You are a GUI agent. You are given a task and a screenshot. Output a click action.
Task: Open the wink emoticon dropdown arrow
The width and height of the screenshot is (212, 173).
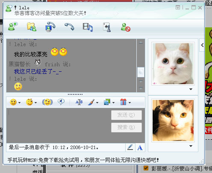[x=35, y=103]
